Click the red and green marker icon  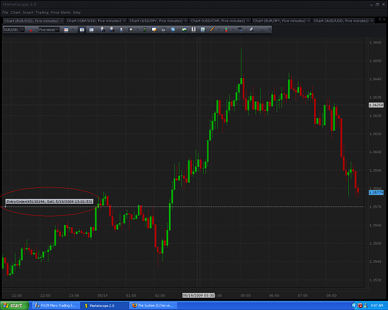tap(226, 30)
